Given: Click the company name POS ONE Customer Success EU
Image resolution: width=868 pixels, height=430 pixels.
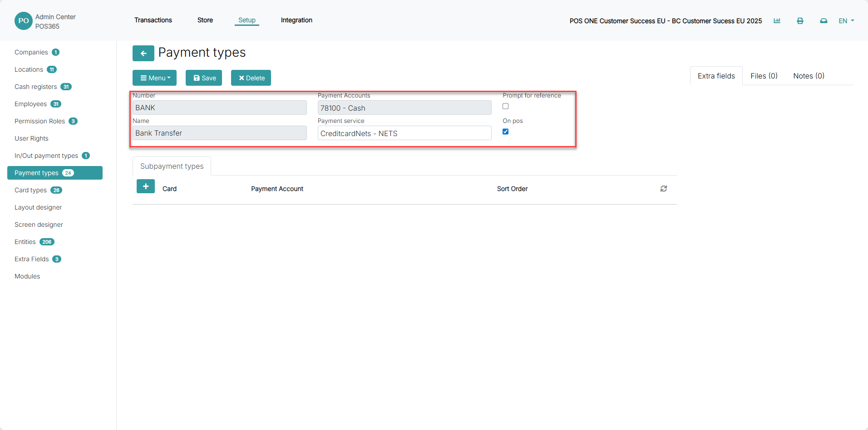Looking at the screenshot, I should pyautogui.click(x=666, y=21).
